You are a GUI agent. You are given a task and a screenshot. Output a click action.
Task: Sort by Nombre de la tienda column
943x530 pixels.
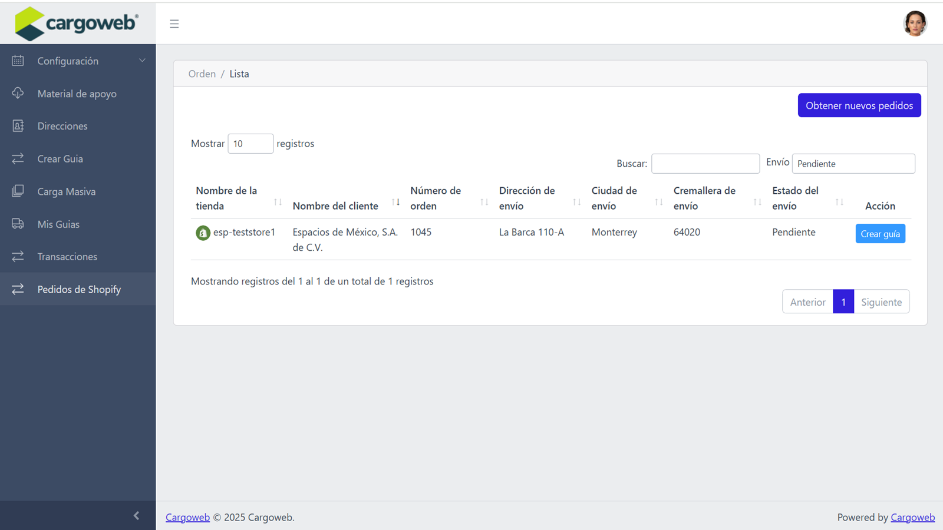(x=239, y=198)
